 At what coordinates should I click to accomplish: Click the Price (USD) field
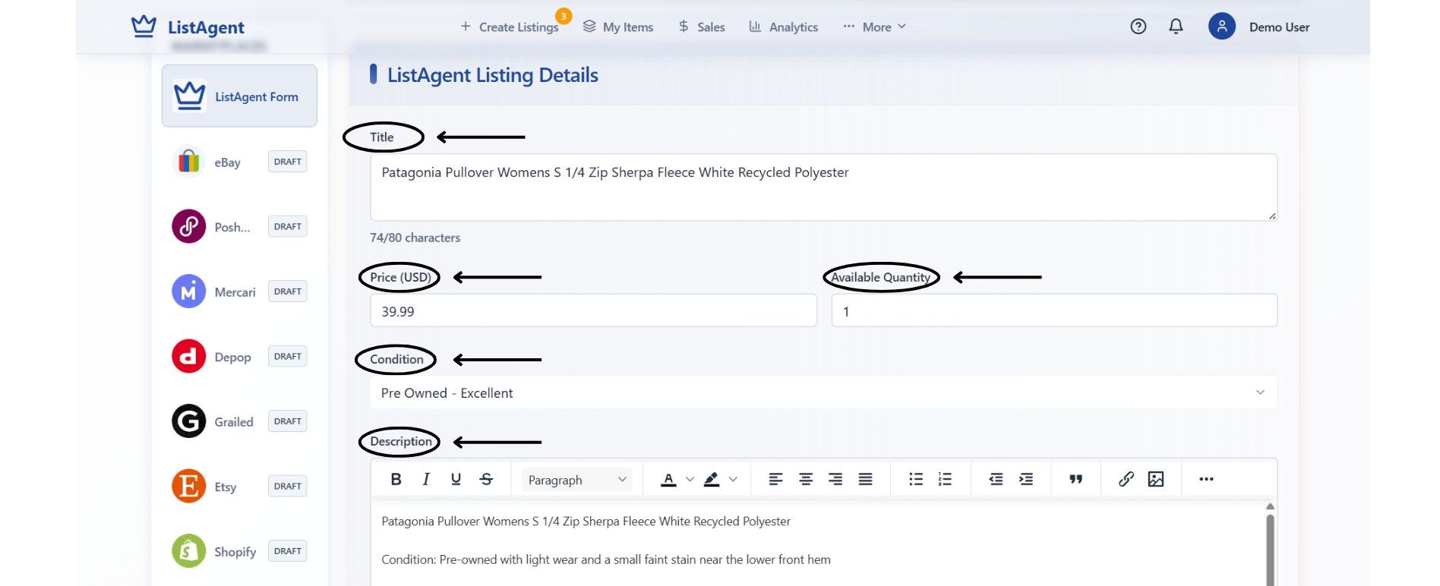point(593,310)
